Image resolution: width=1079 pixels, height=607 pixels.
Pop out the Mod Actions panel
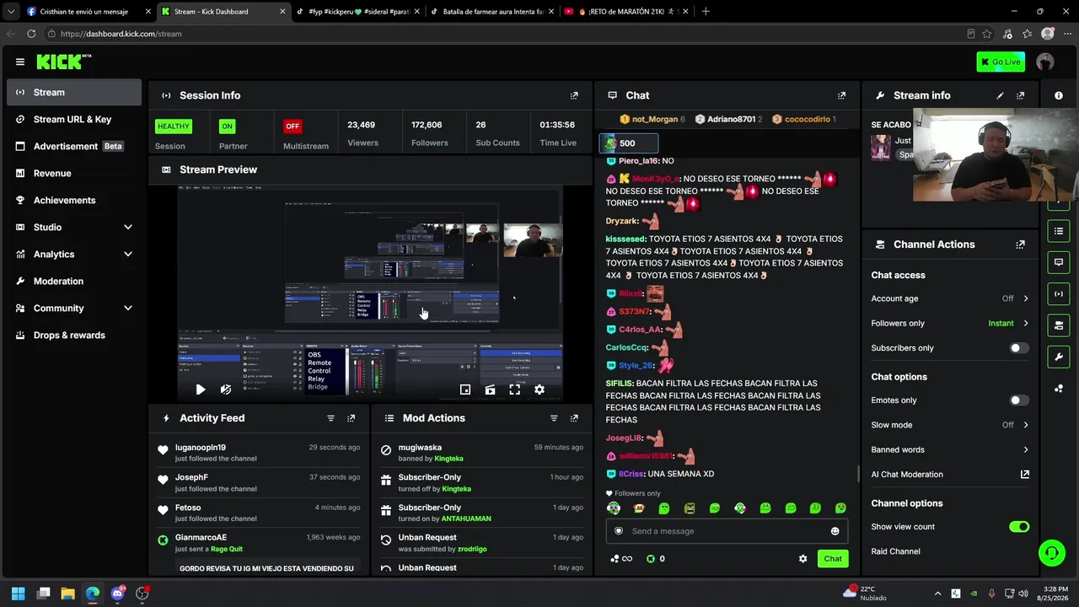574,418
